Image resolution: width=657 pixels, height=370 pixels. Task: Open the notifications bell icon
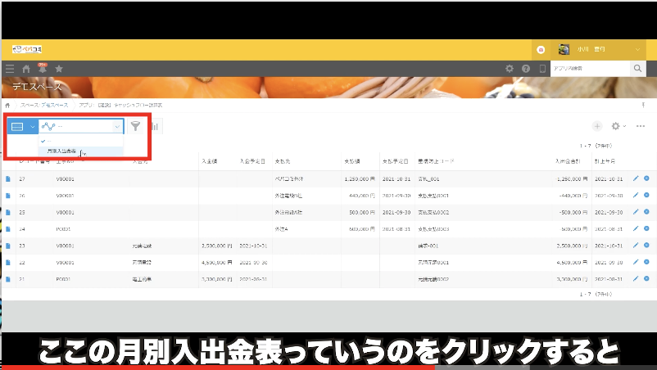(42, 70)
